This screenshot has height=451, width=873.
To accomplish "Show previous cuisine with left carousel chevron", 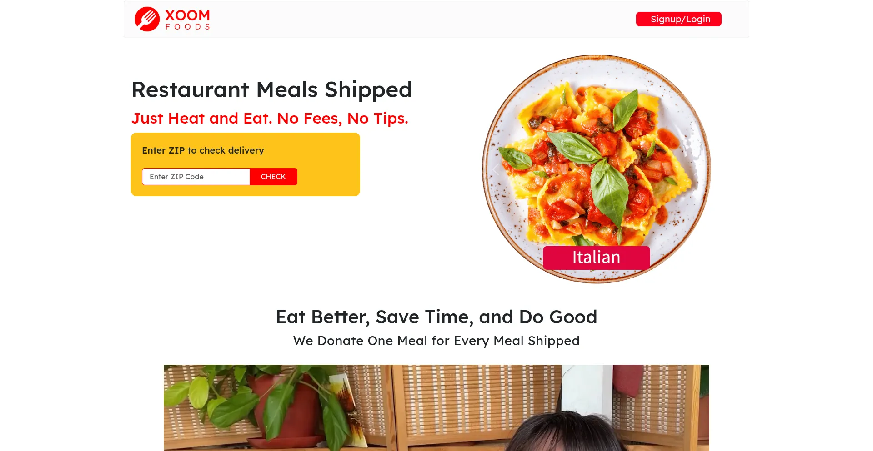I will click(496, 169).
